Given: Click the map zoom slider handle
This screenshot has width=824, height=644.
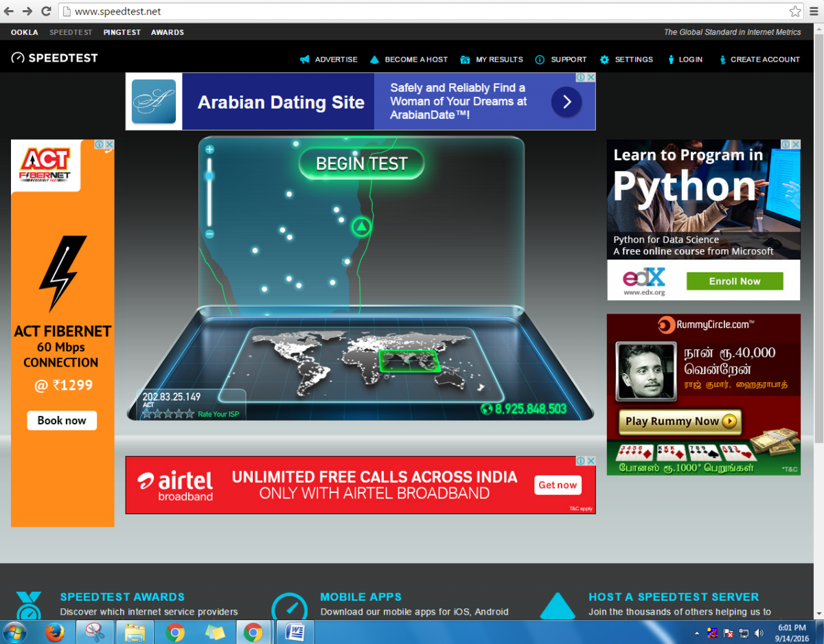Looking at the screenshot, I should 210,176.
